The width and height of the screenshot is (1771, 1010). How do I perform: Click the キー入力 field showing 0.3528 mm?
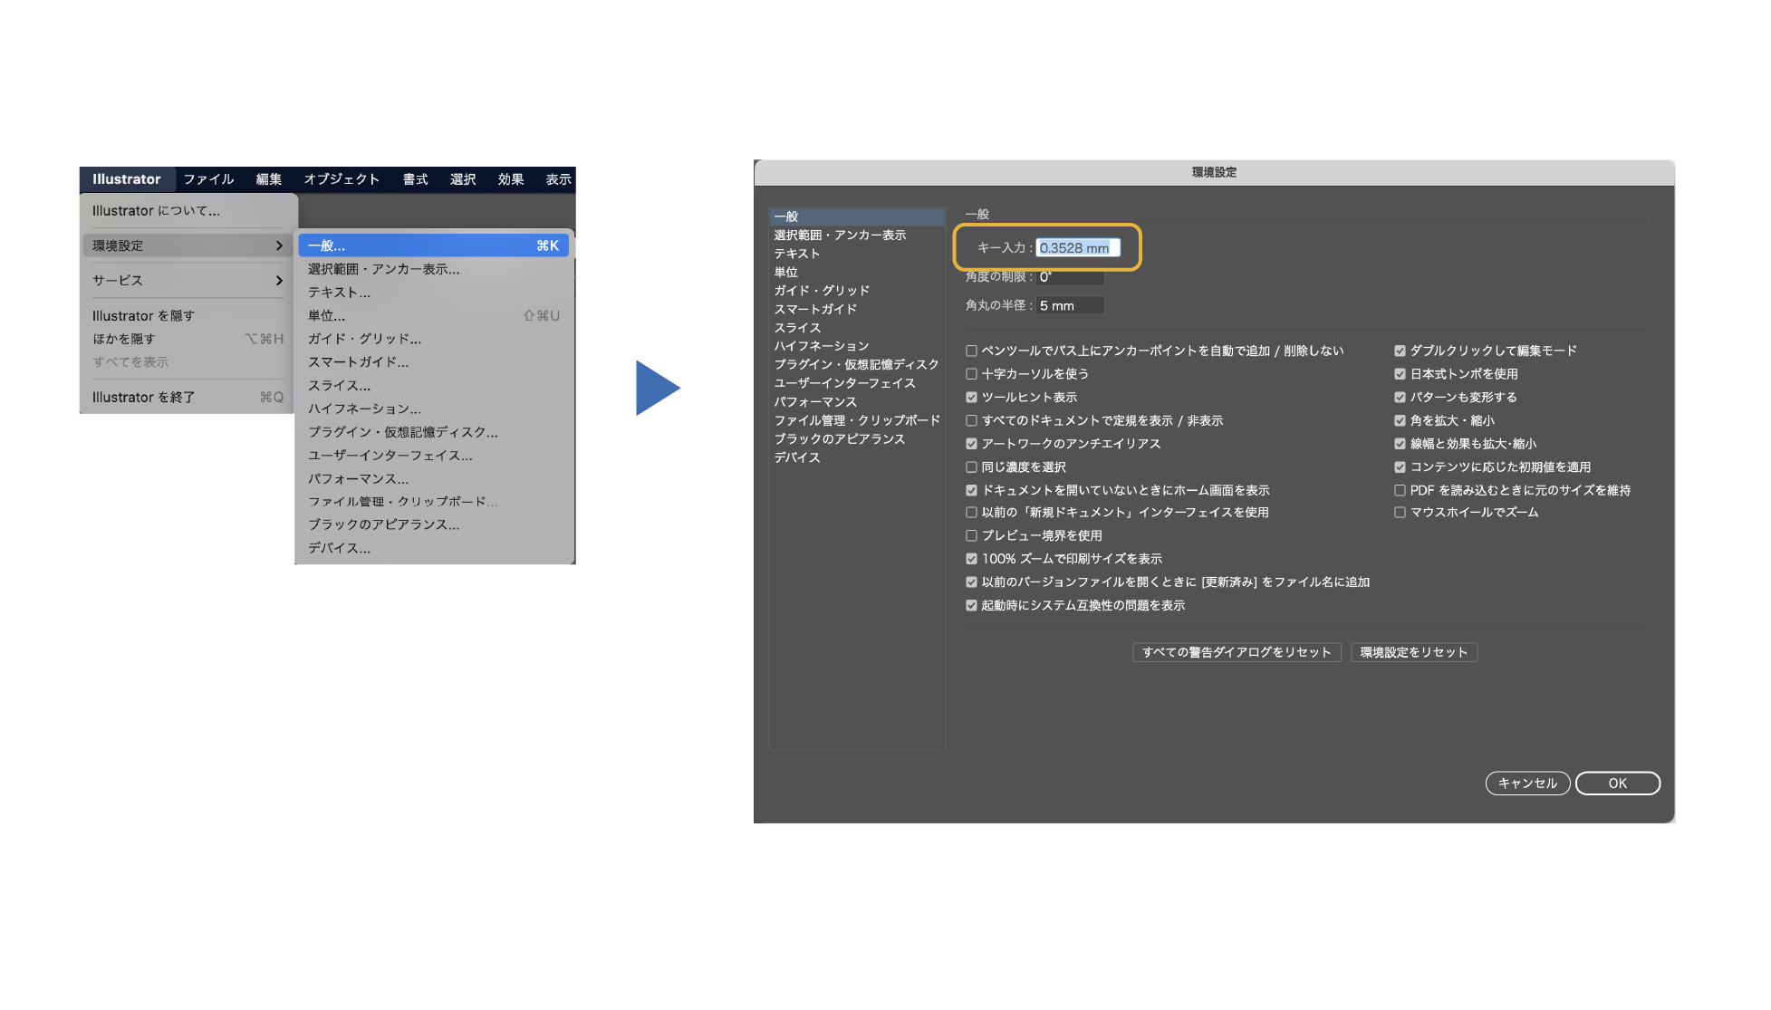[1078, 247]
